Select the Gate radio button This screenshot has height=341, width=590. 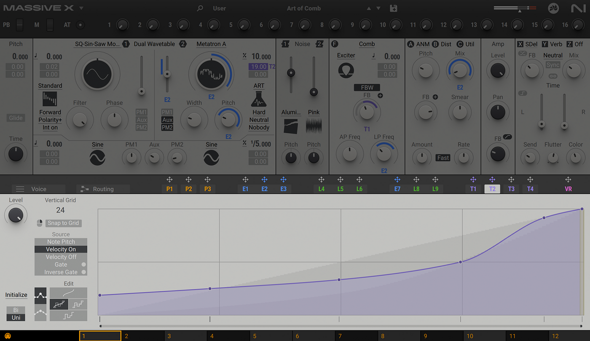pyautogui.click(x=84, y=265)
